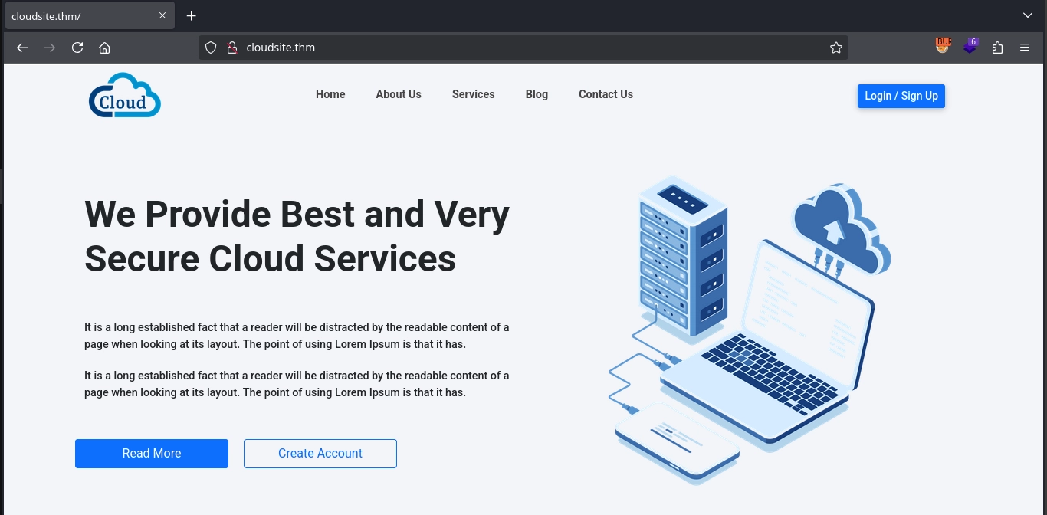
Task: Reload the current page
Action: pos(77,48)
